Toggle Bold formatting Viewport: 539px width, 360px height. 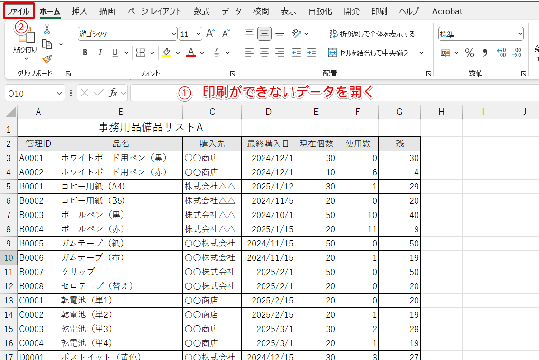[x=85, y=53]
